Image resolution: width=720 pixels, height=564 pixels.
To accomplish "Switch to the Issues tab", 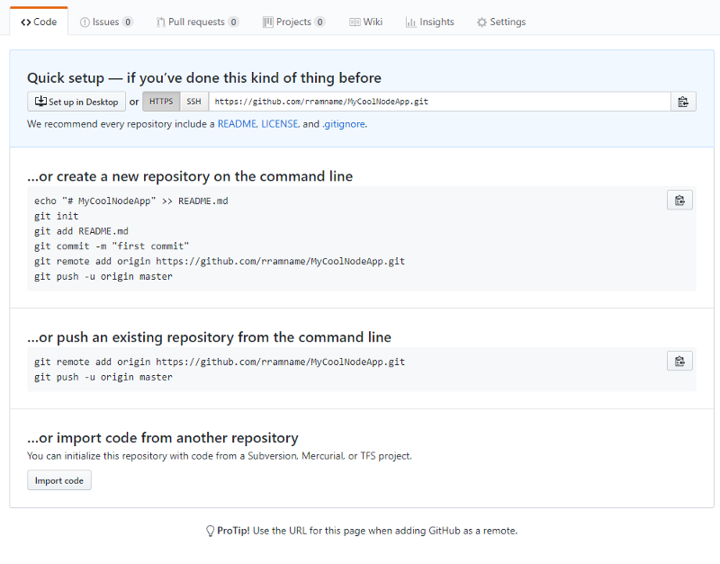I will pos(106,22).
